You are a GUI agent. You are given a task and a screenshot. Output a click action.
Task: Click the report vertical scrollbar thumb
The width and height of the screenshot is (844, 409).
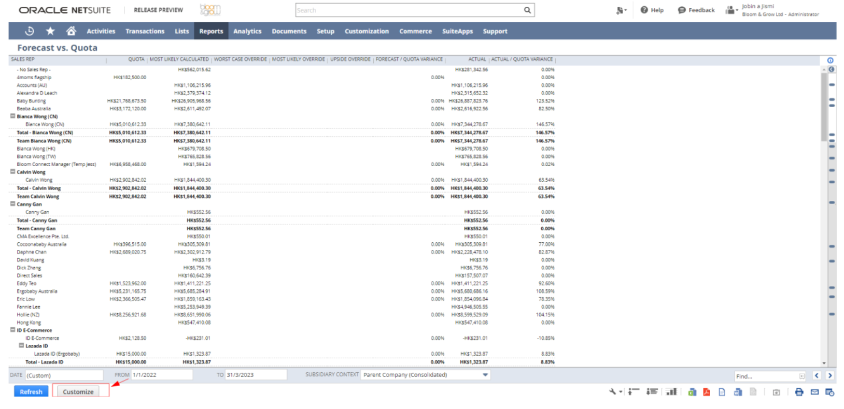(x=824, y=107)
